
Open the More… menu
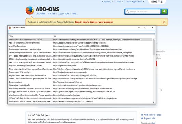click(x=75, y=14)
